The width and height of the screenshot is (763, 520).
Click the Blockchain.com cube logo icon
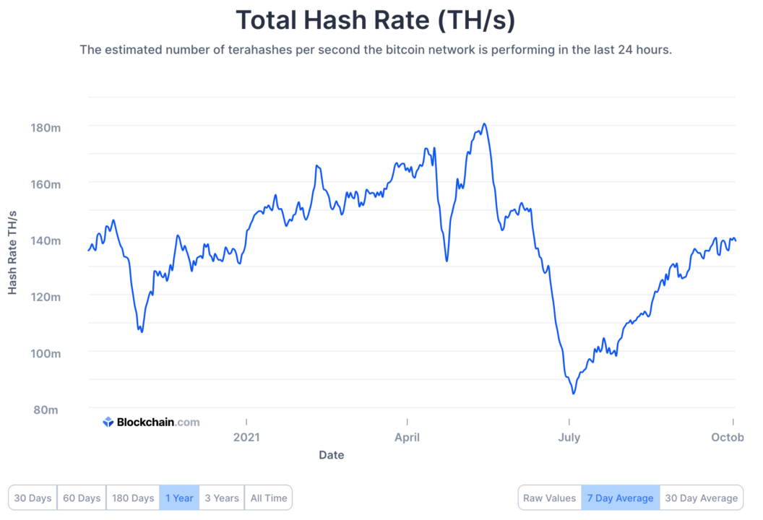click(x=107, y=422)
